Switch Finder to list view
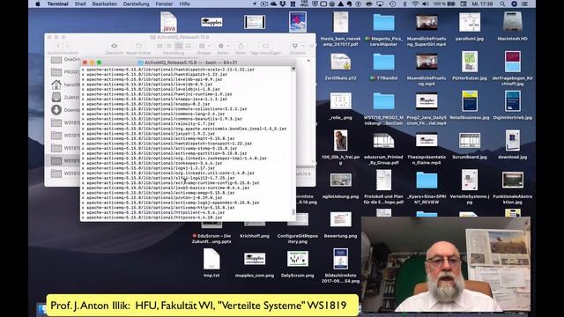This screenshot has width=564, height=317. [x=169, y=46]
